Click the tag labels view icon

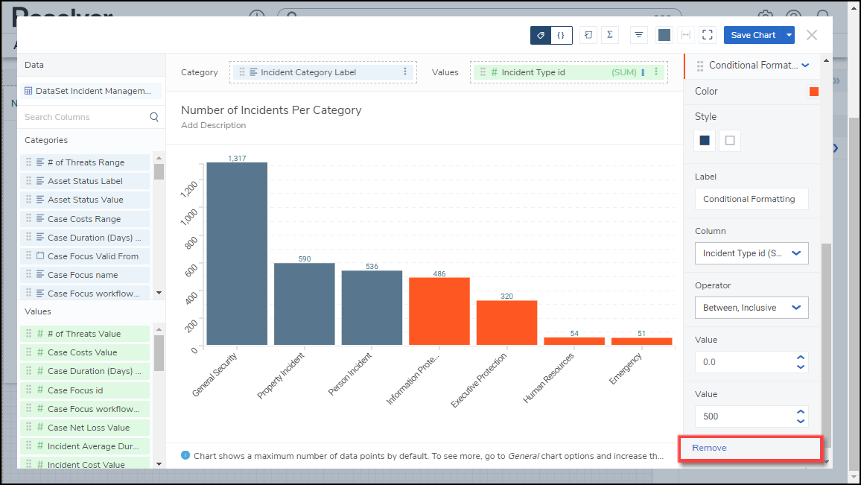point(540,35)
